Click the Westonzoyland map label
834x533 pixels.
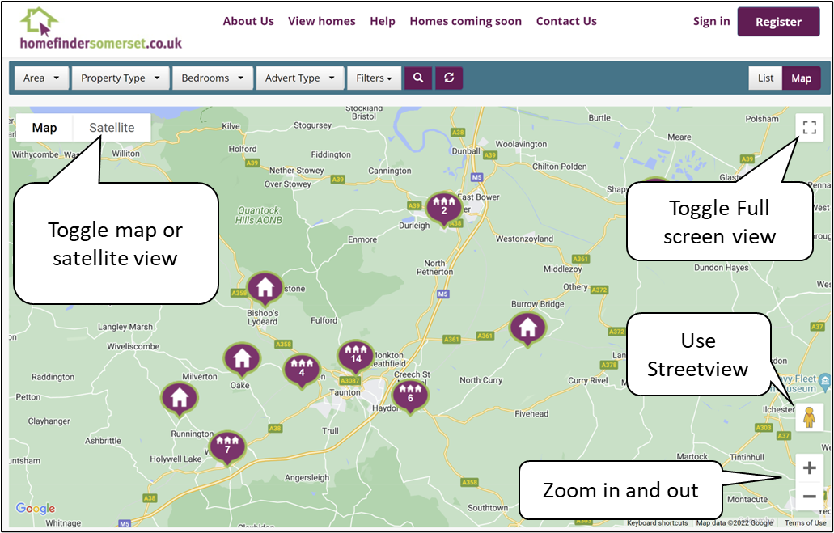click(x=524, y=239)
